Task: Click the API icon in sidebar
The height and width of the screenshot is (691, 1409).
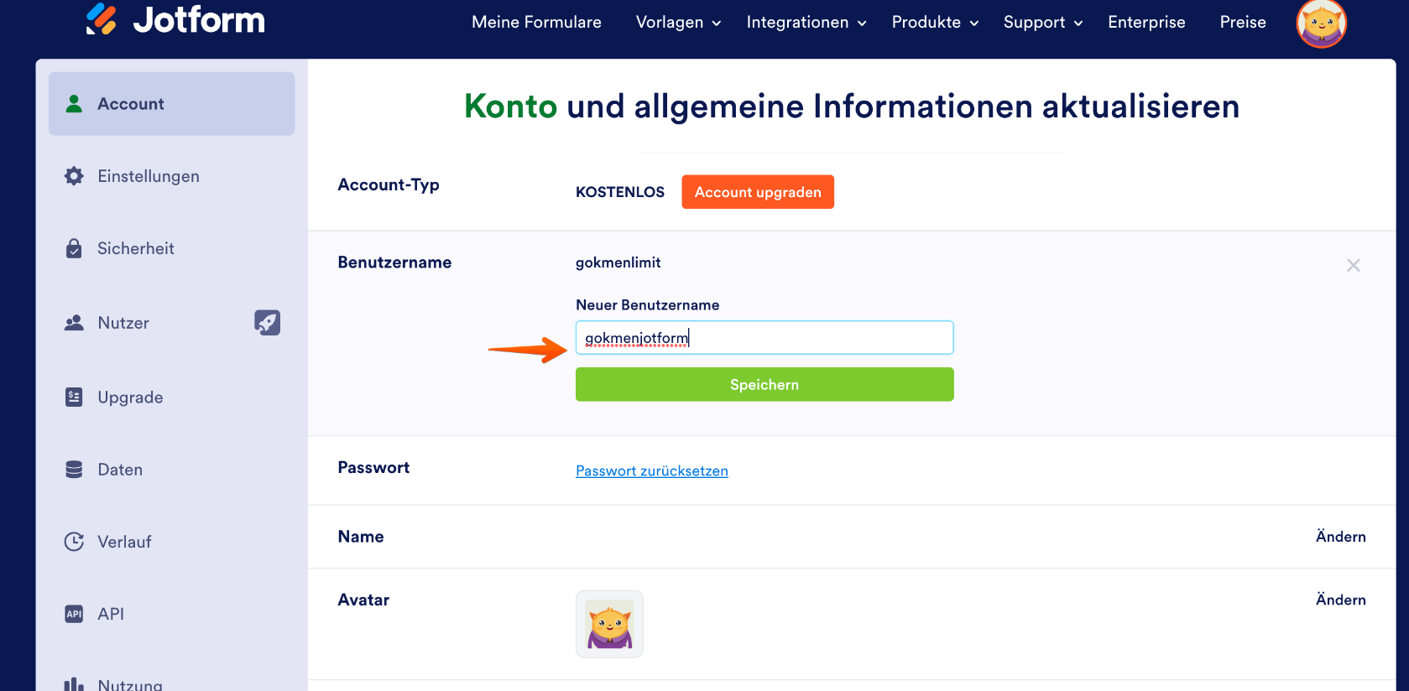Action: (74, 614)
